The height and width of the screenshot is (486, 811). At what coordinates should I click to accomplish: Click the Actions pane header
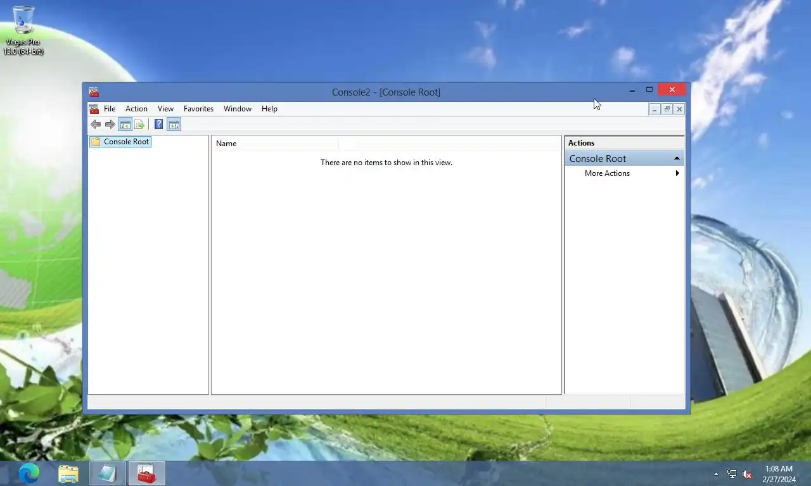tap(625, 143)
